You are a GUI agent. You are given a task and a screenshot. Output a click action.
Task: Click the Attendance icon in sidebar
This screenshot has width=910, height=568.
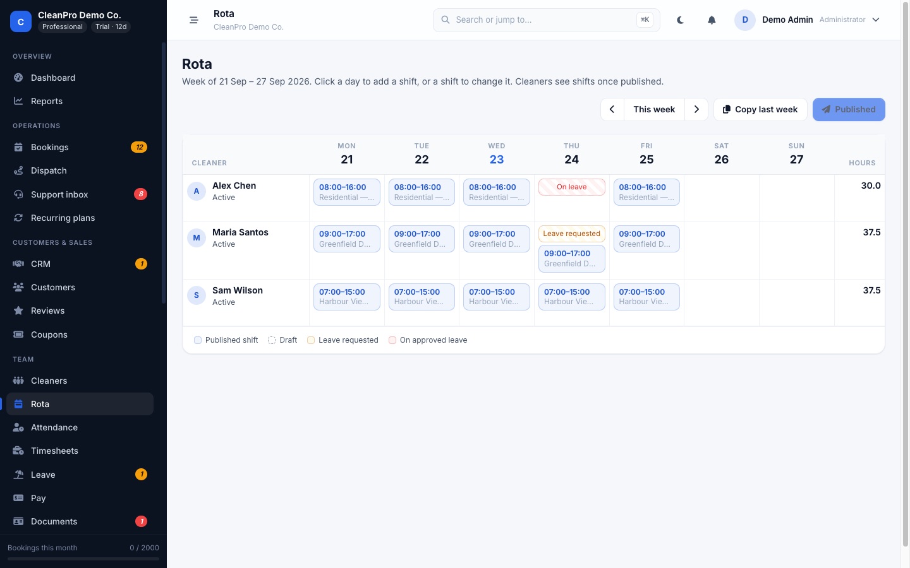click(x=18, y=427)
